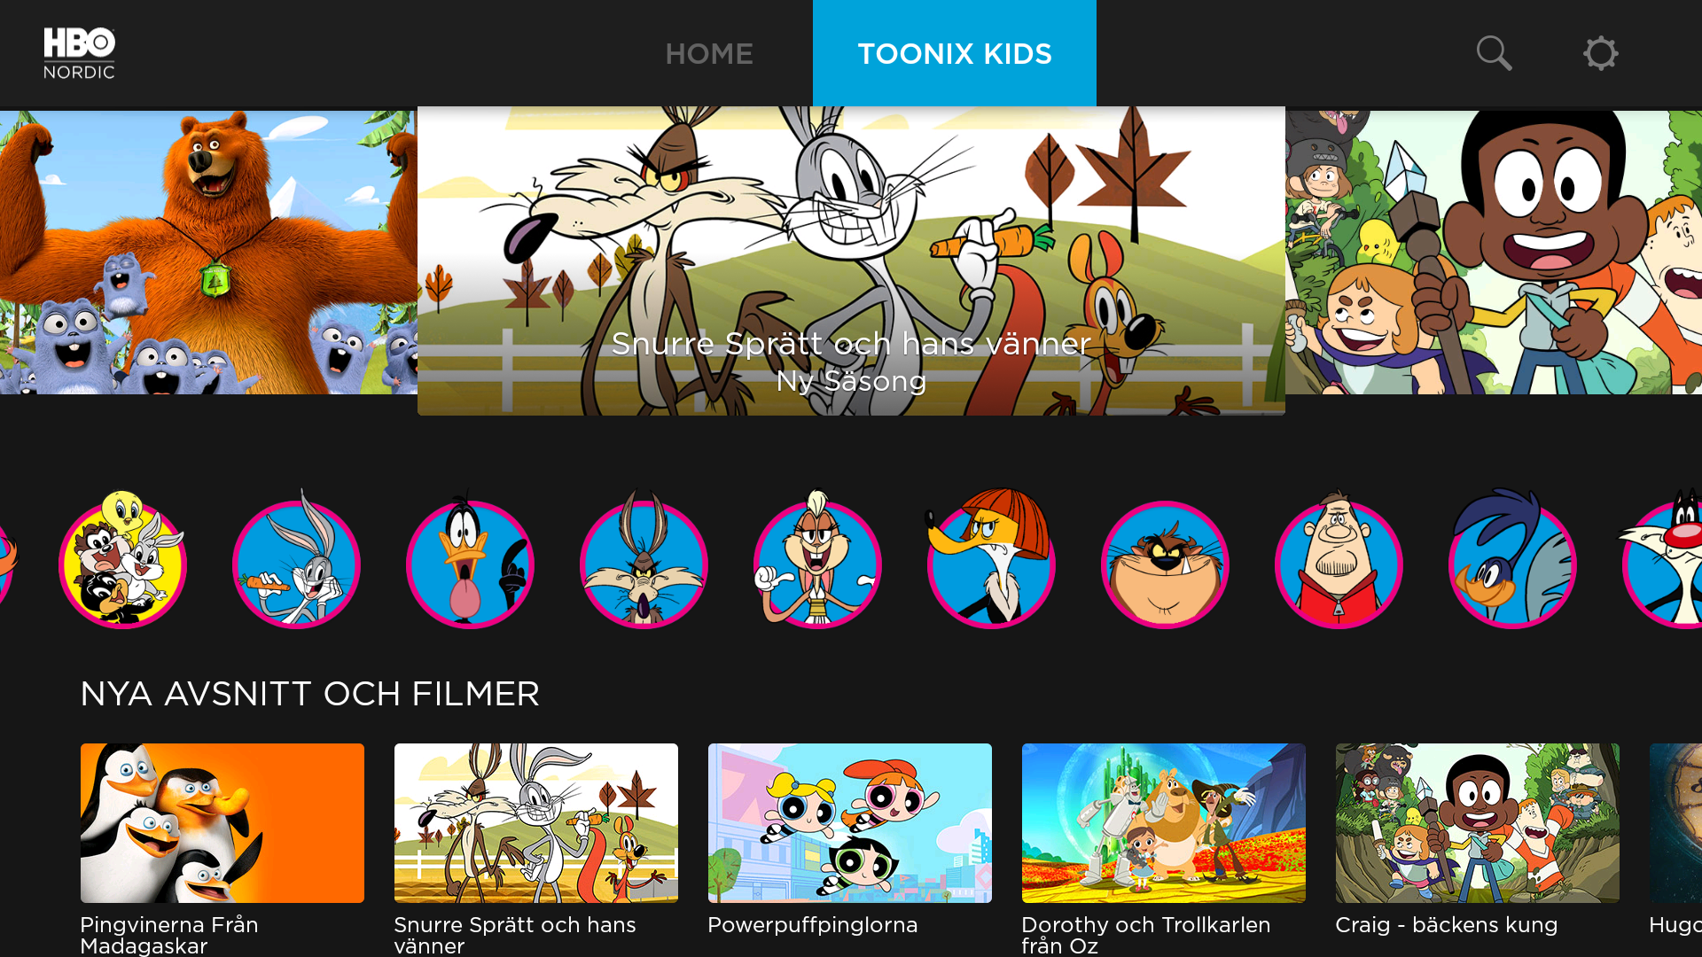The image size is (1702, 957).
Task: Switch to the HOME tab
Action: 709,54
